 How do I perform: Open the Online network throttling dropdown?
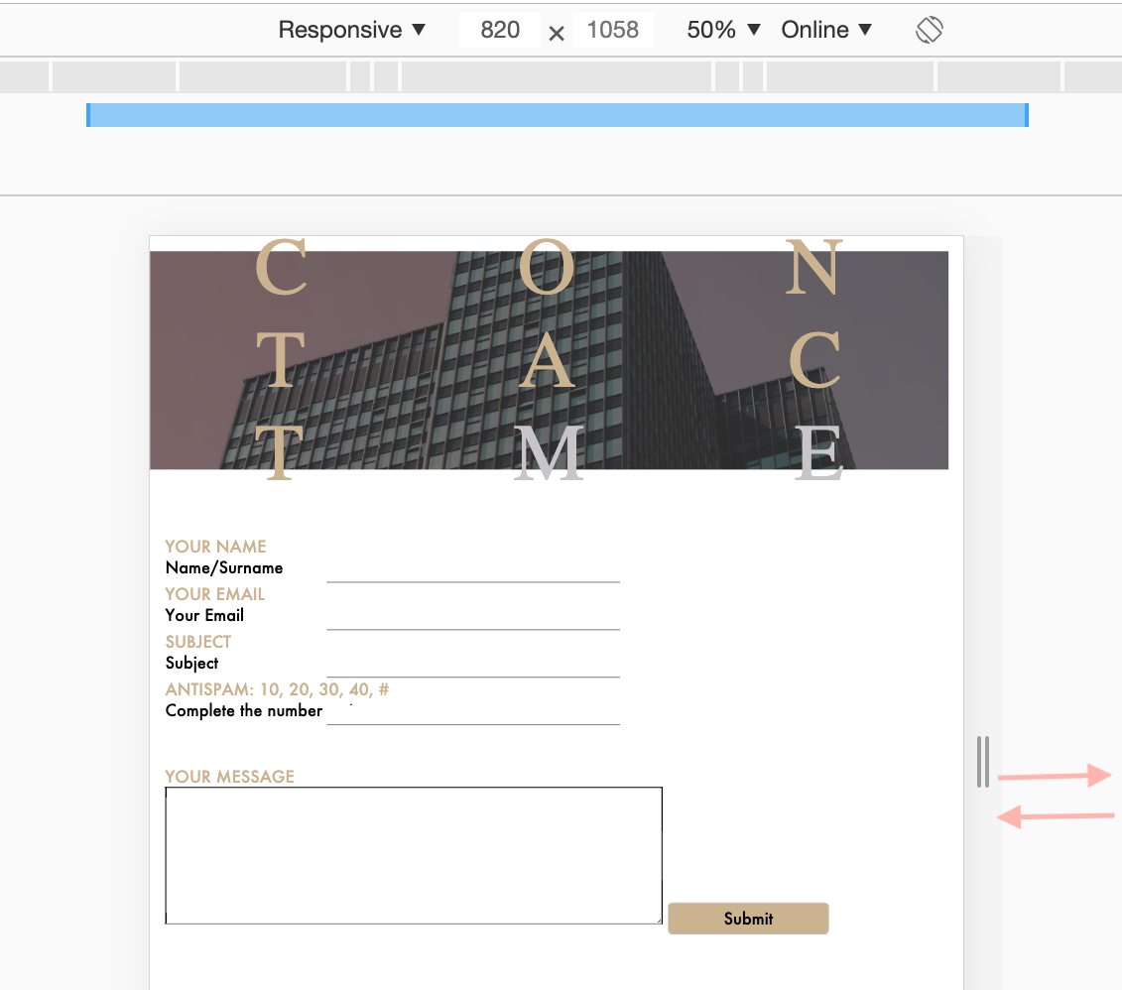pyautogui.click(x=825, y=30)
